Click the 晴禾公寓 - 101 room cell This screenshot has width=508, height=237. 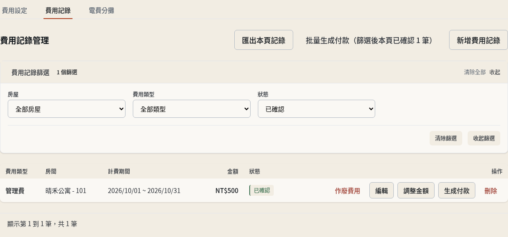pyautogui.click(x=66, y=191)
